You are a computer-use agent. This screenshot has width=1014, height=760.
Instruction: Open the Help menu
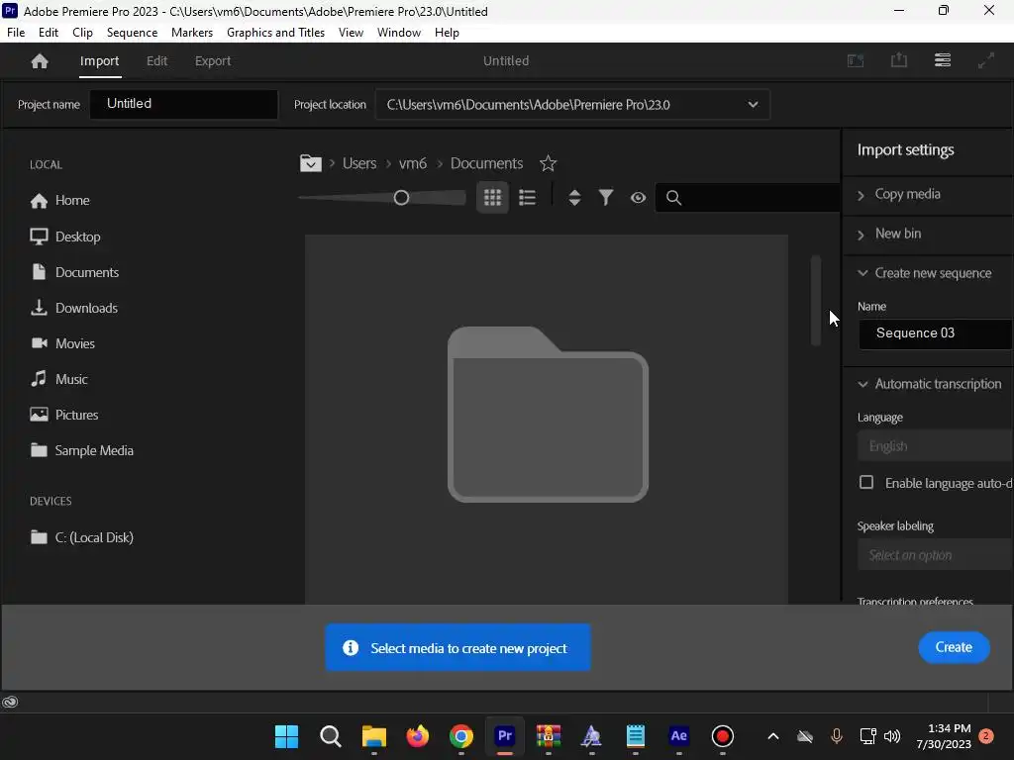click(x=447, y=33)
